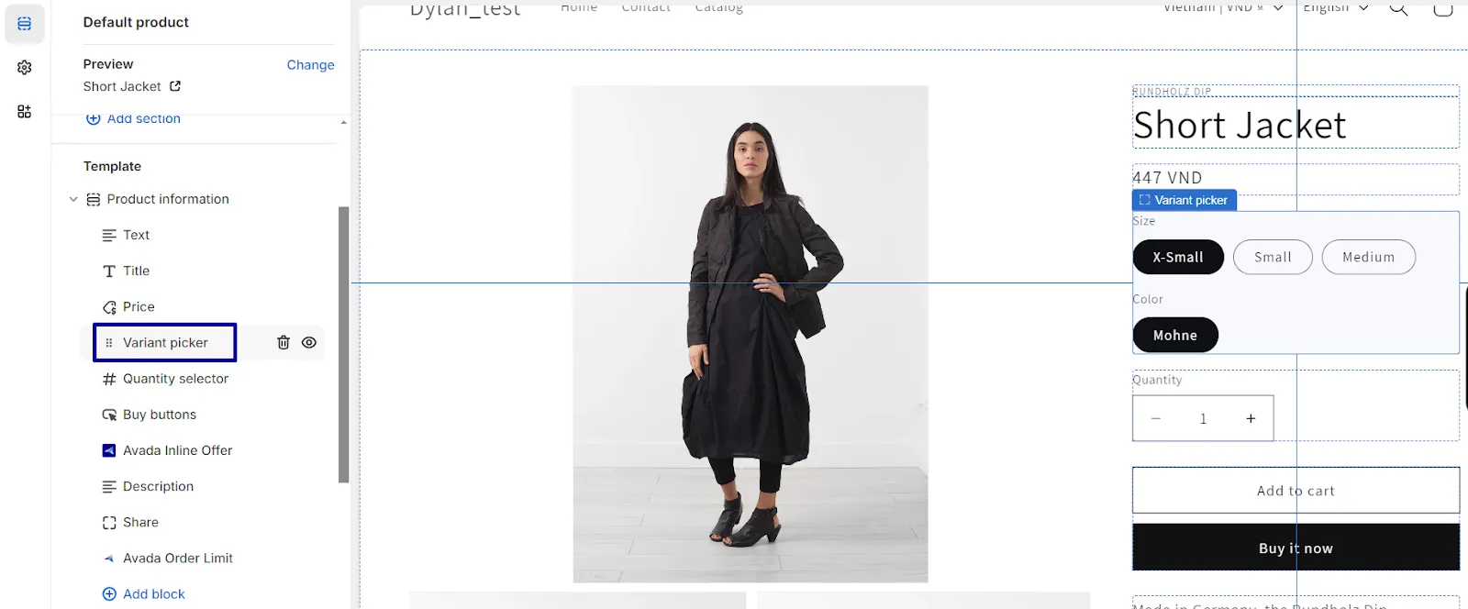The width and height of the screenshot is (1468, 609).
Task: Open the English language dropdown
Action: [1336, 8]
